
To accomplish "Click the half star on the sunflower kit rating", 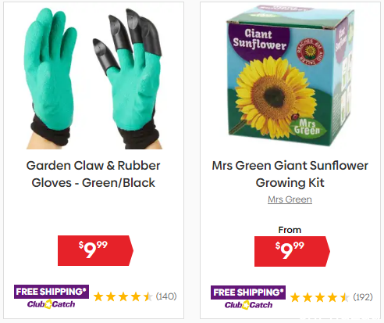I will tap(345, 297).
